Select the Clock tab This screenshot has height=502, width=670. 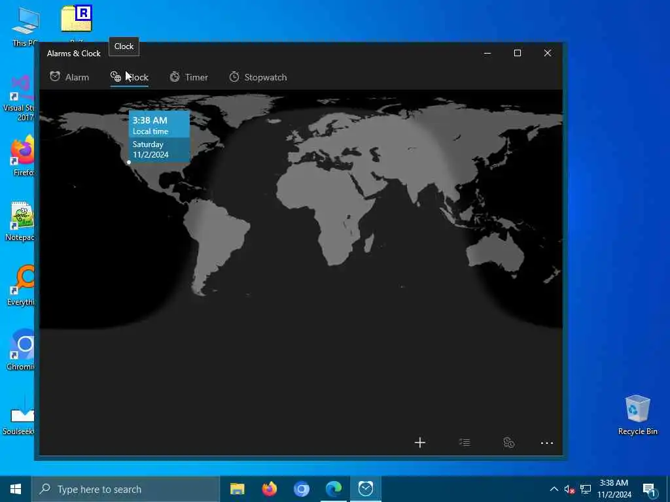(130, 77)
